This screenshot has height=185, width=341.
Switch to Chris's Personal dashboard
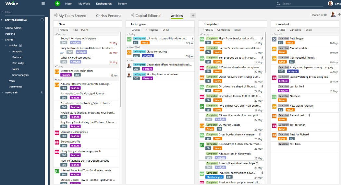109,16
